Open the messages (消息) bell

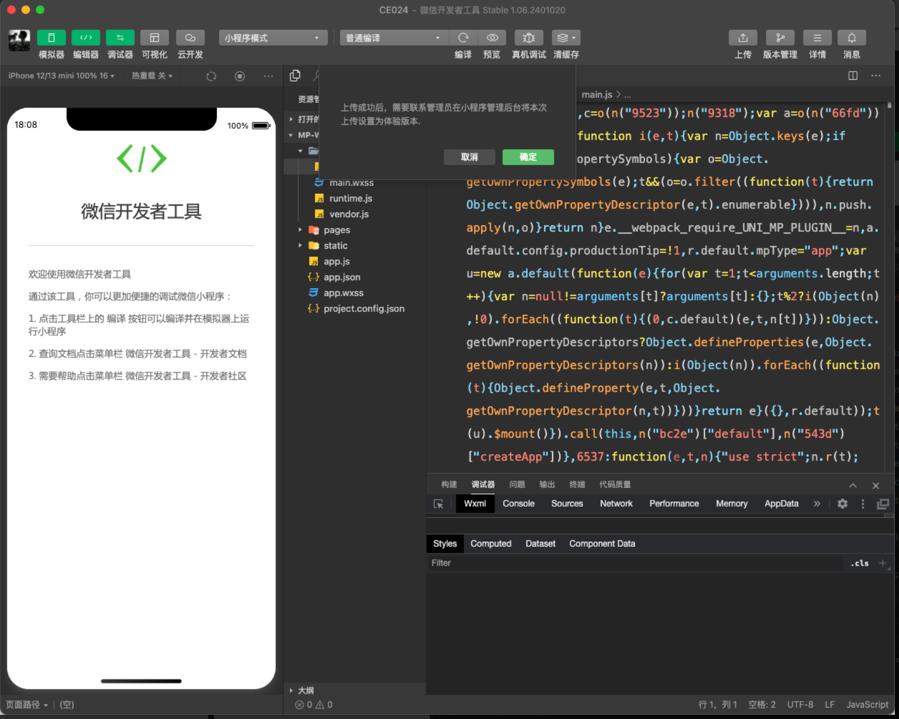(851, 38)
